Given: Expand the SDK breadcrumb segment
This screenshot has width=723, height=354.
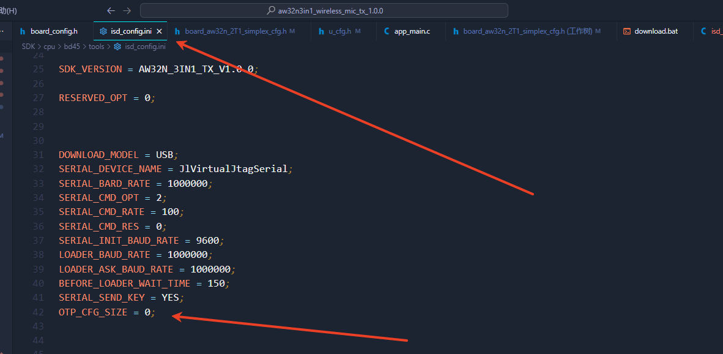Looking at the screenshot, I should point(29,47).
